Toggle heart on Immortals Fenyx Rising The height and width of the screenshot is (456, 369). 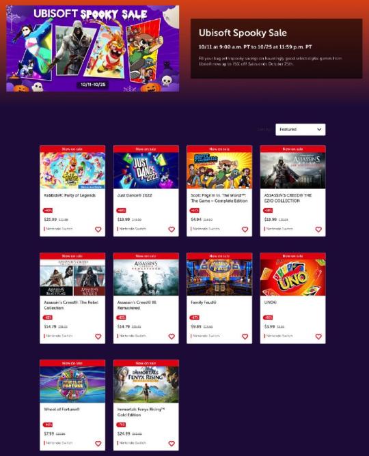click(172, 444)
